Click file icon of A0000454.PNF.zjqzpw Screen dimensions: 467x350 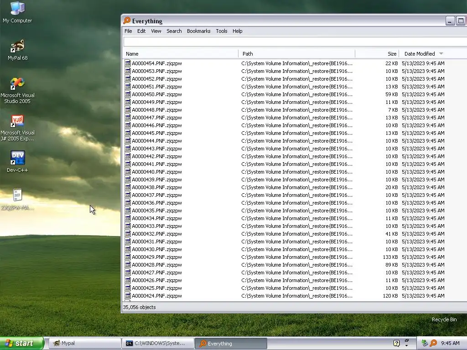[x=128, y=63]
